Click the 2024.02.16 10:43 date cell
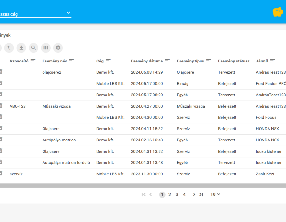286x222 pixels. 147,140
